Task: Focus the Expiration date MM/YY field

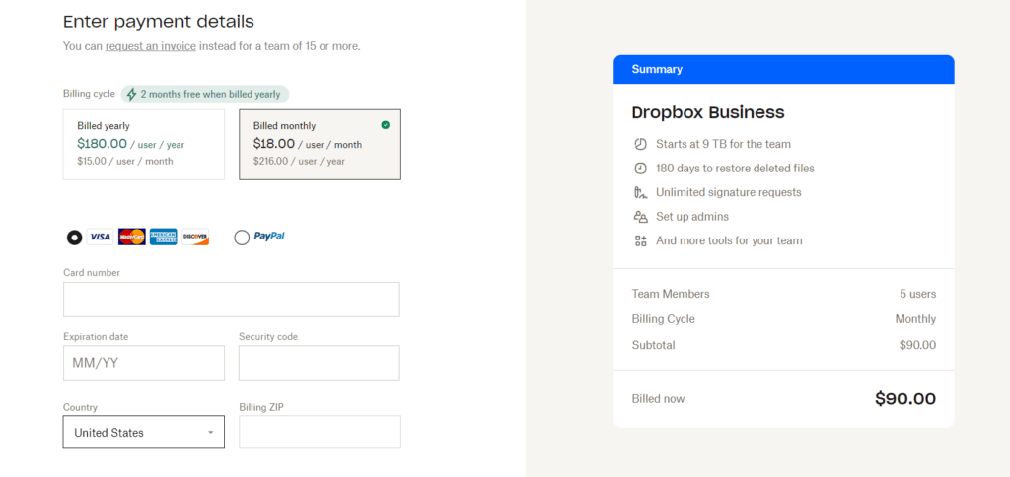Action: click(144, 363)
